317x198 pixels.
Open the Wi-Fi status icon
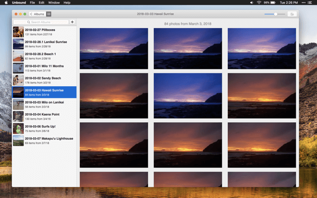tap(259, 2)
